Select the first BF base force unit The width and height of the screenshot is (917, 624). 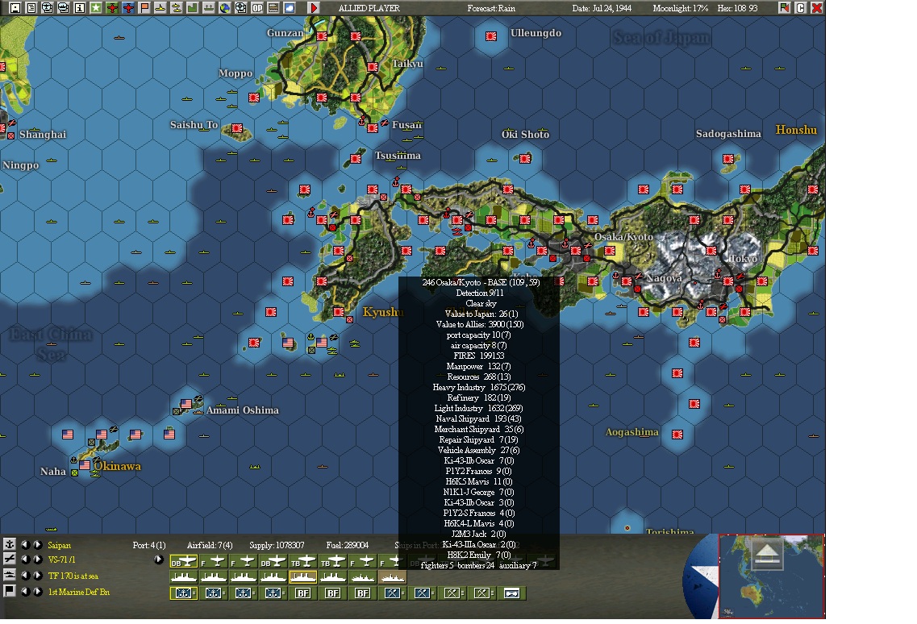click(x=303, y=593)
